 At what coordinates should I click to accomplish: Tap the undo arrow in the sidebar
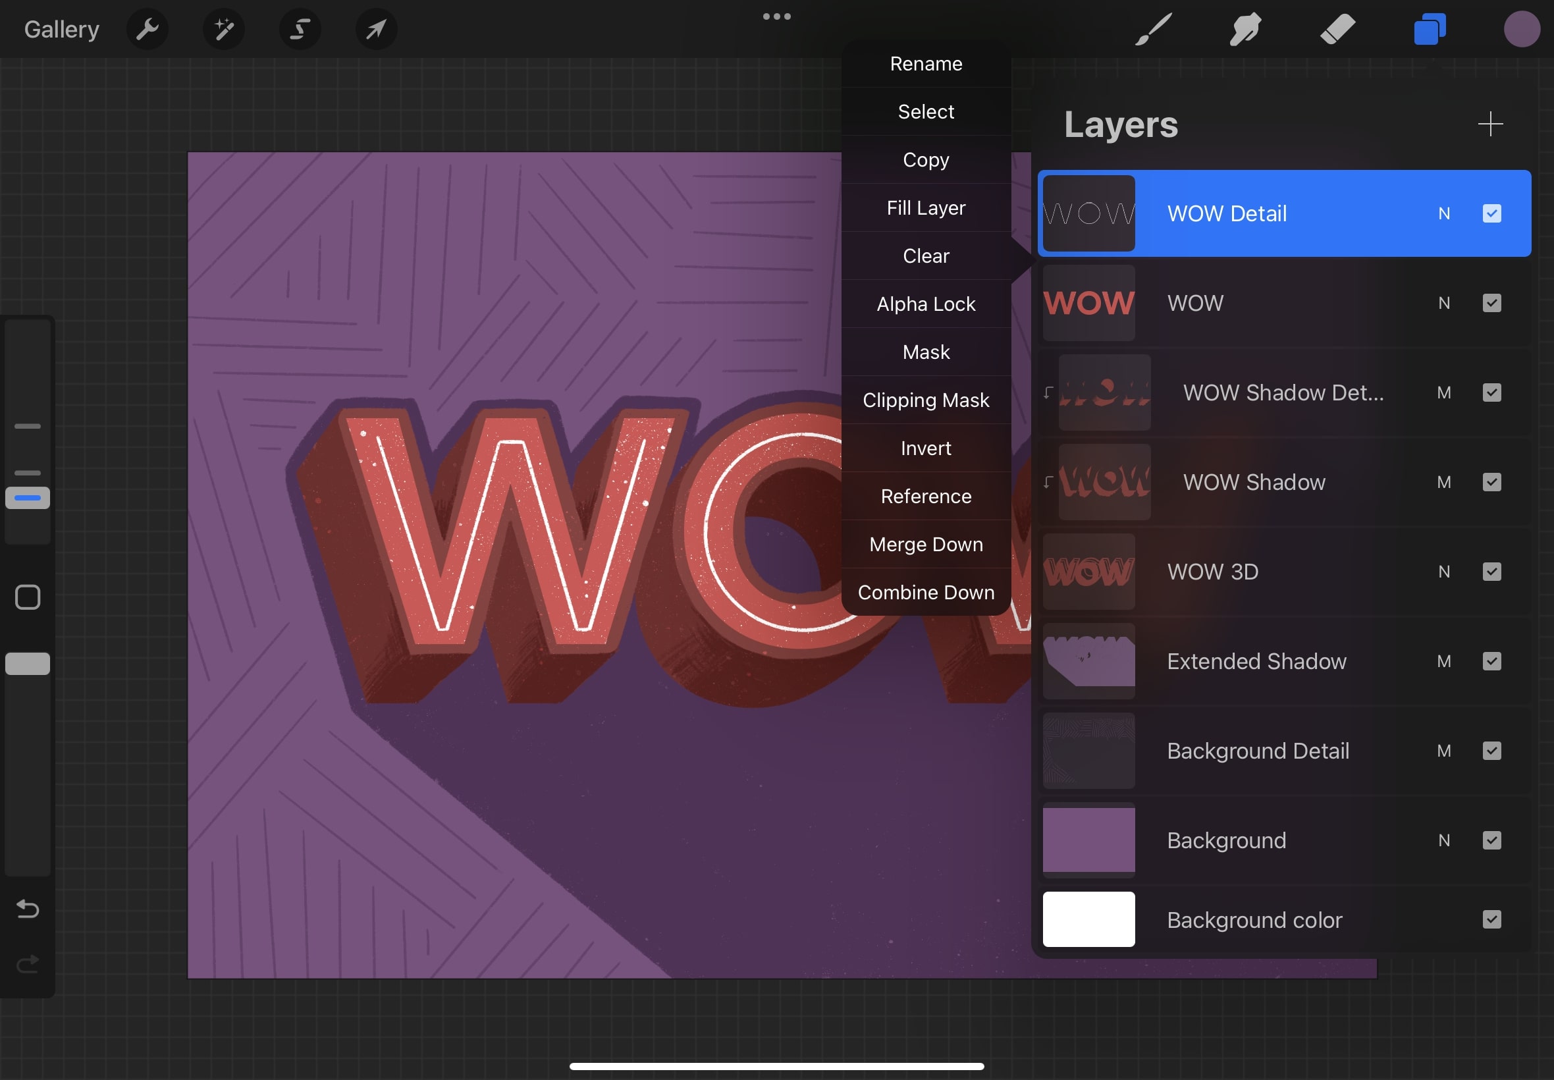(27, 909)
